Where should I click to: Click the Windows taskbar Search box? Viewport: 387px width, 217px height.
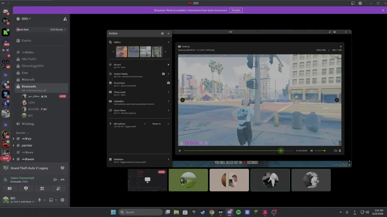[x=140, y=212]
